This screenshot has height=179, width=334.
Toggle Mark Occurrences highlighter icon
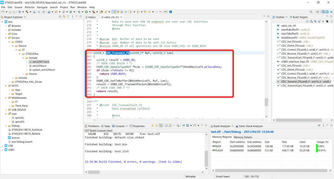[x=114, y=12]
